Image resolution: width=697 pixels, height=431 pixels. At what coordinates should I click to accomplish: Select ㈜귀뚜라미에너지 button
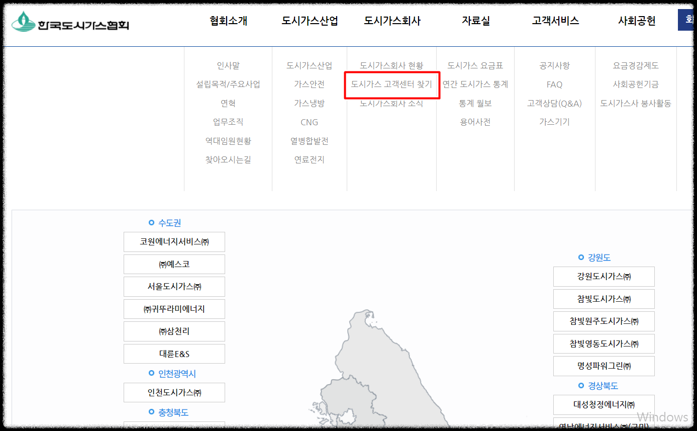pos(174,309)
